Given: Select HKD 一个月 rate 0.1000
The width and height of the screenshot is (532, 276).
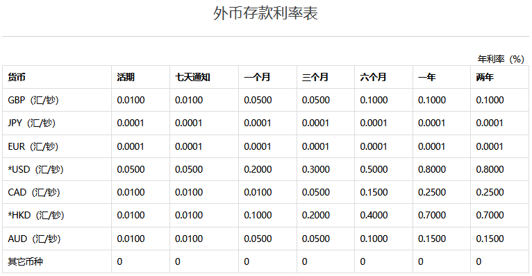Looking at the screenshot, I should pyautogui.click(x=258, y=215).
